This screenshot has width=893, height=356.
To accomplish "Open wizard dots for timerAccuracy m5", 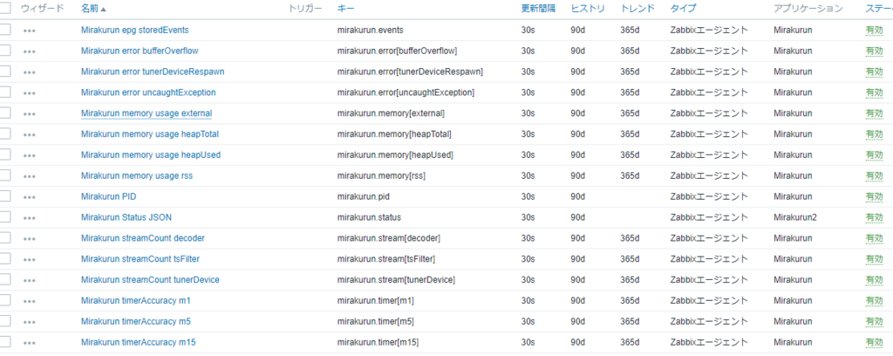I will [x=30, y=322].
